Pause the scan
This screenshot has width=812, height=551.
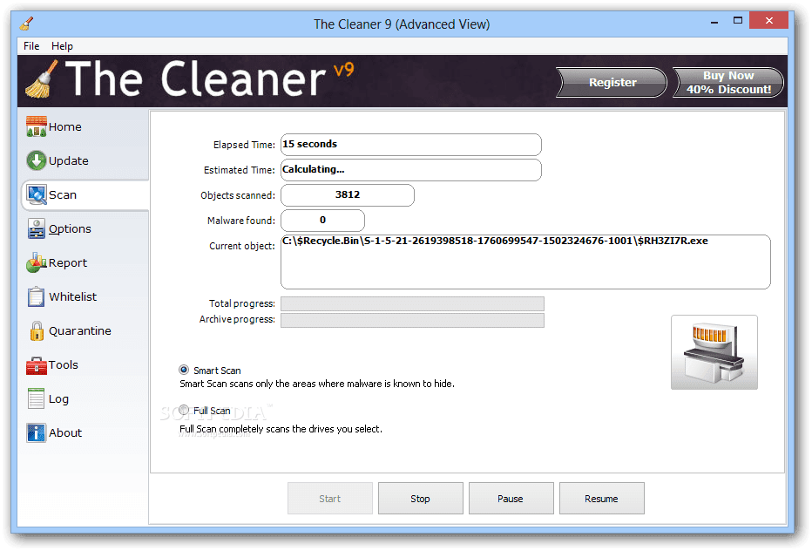pyautogui.click(x=511, y=499)
